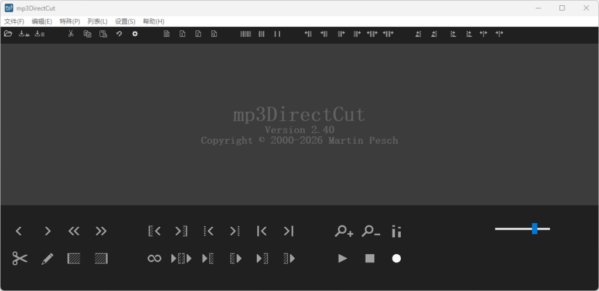Open the 编辑(E) menu

[42, 22]
